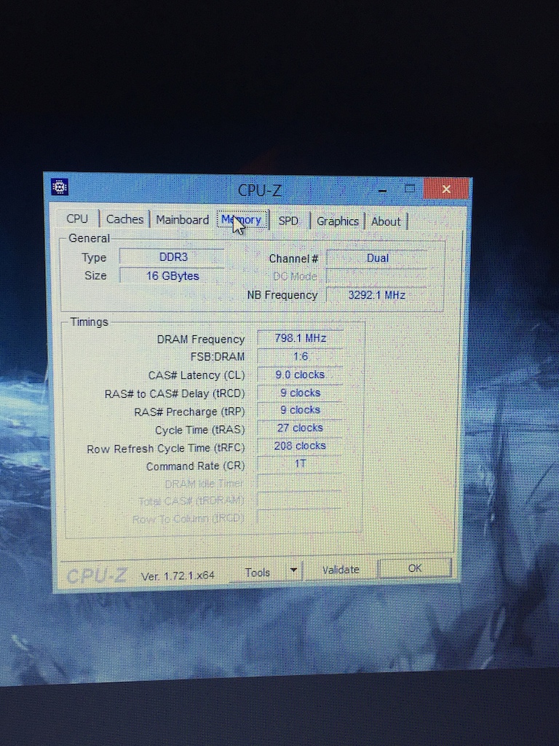Click the Command Rate (CR) label
This screenshot has height=746, width=559.
195,466
